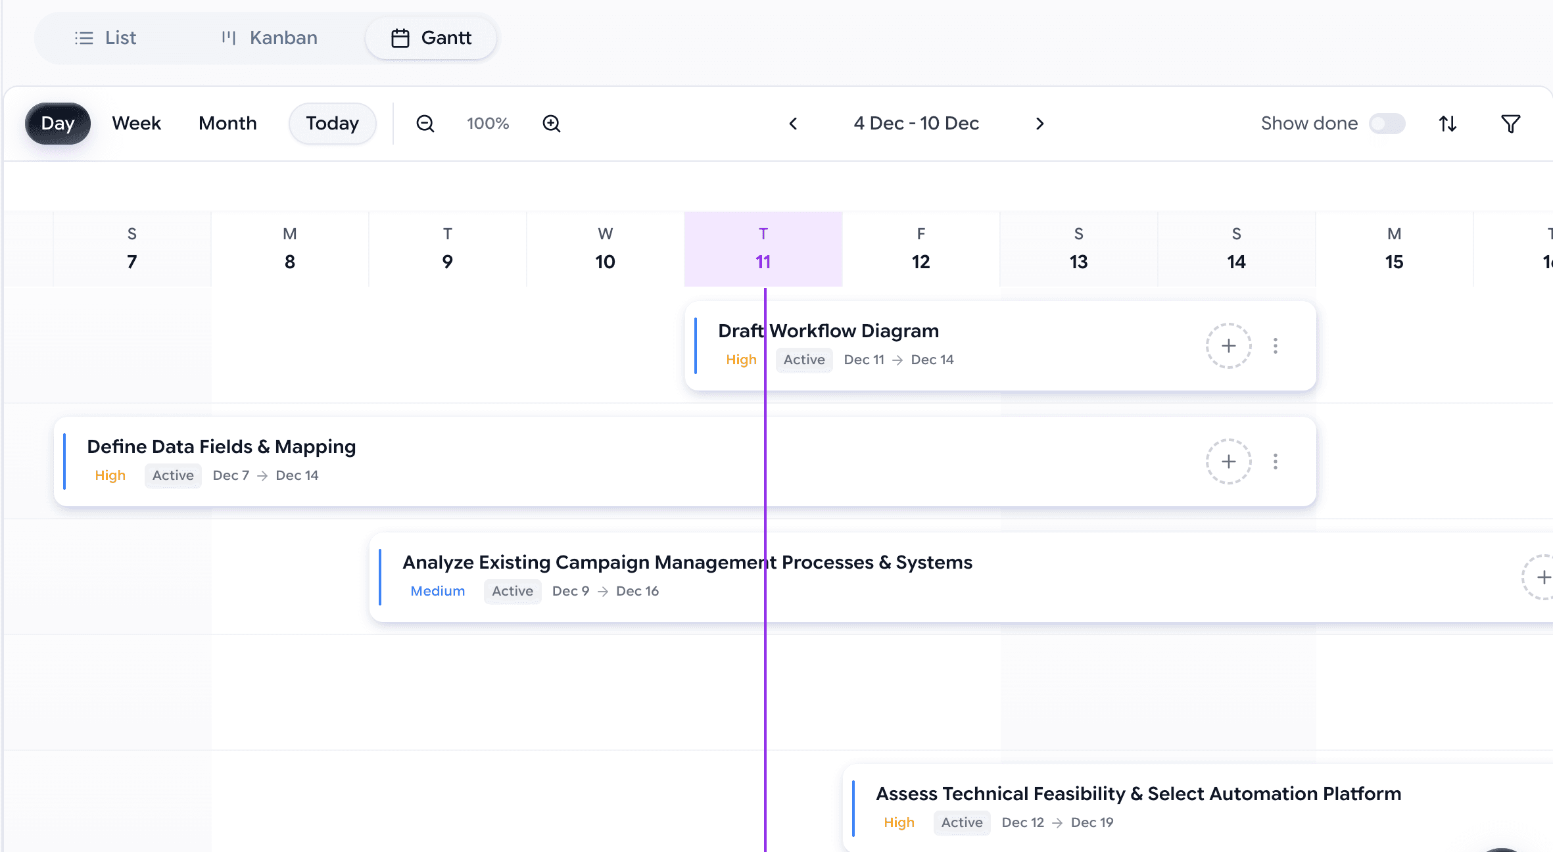Open the filter options

[1510, 123]
